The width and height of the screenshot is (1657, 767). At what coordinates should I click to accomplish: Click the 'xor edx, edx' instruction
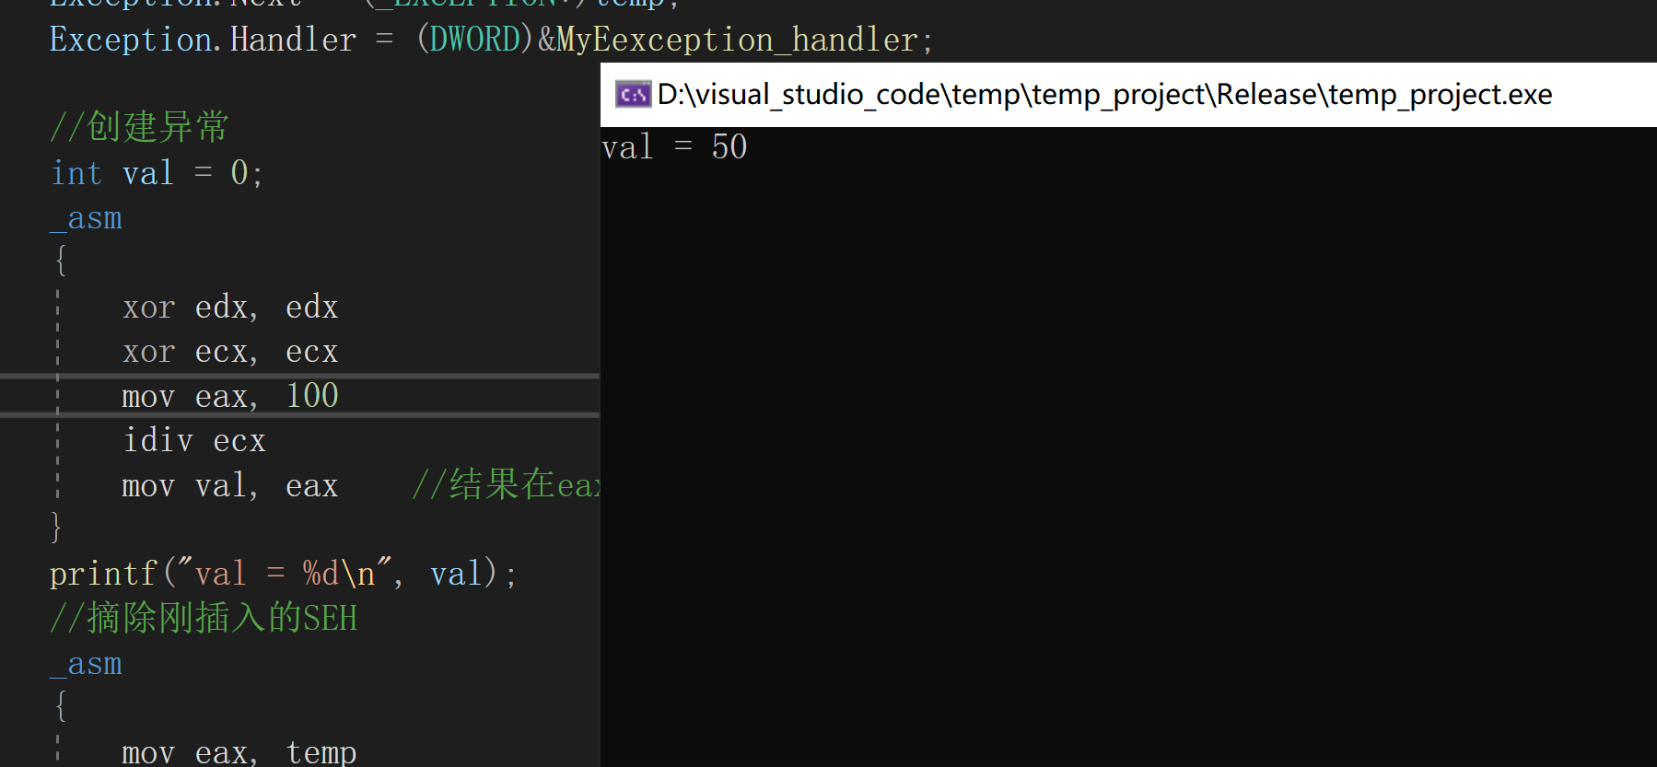230,308
